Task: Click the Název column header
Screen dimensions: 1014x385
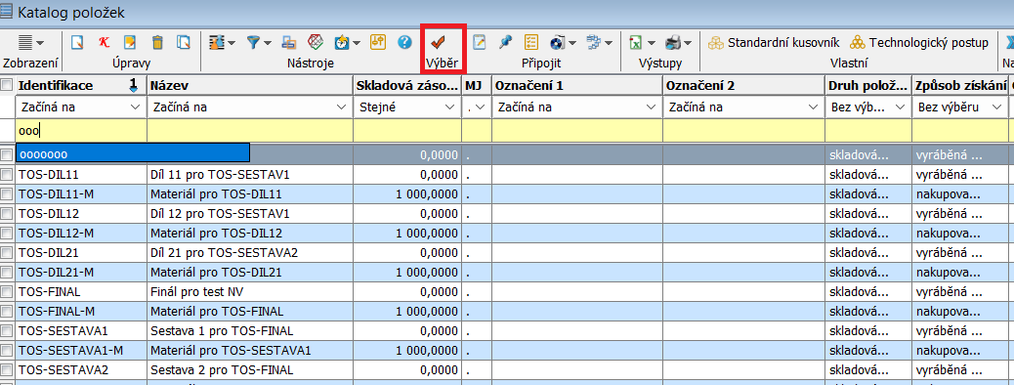Action: (x=250, y=85)
